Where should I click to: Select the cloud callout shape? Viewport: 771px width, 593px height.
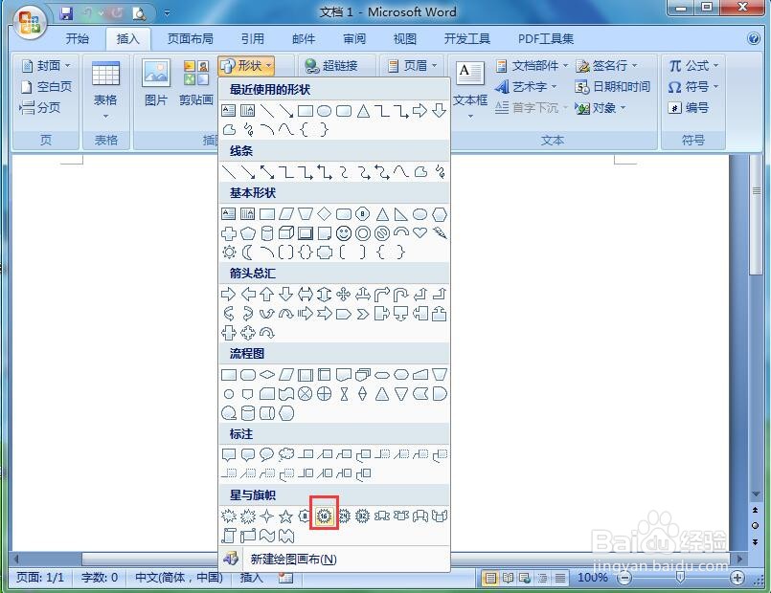click(x=285, y=454)
